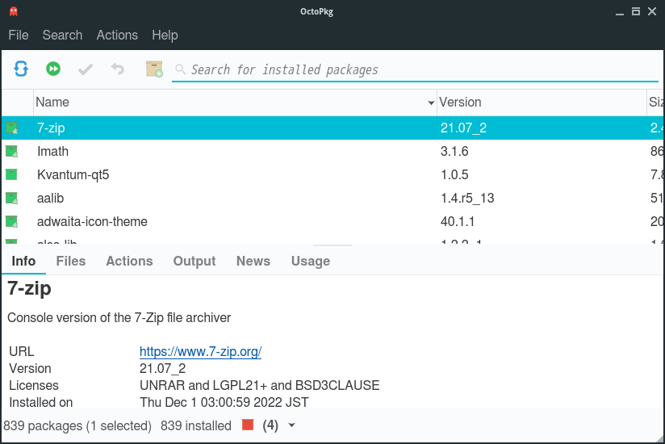Select the Imath package row

point(332,151)
